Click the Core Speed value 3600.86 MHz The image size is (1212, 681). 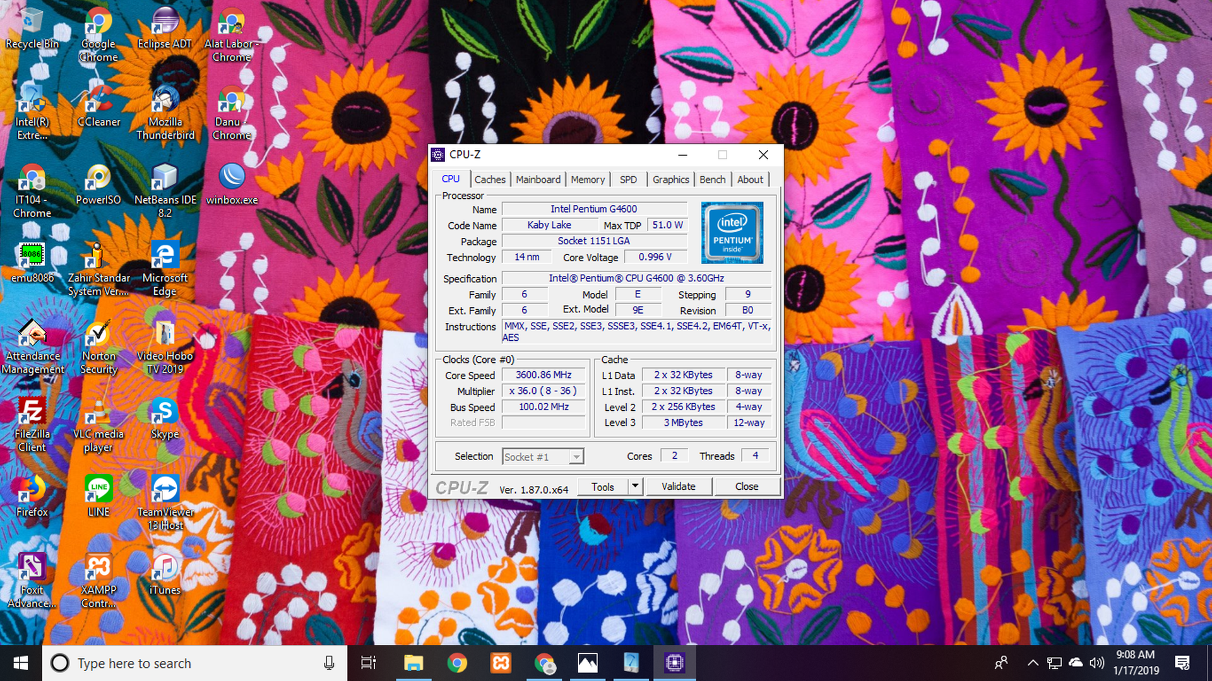(544, 375)
